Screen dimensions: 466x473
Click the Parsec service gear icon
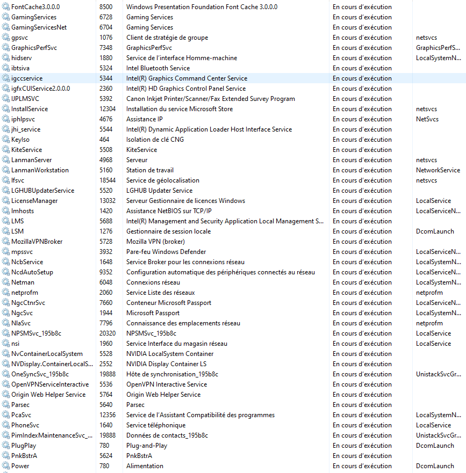pyautogui.click(x=6, y=405)
